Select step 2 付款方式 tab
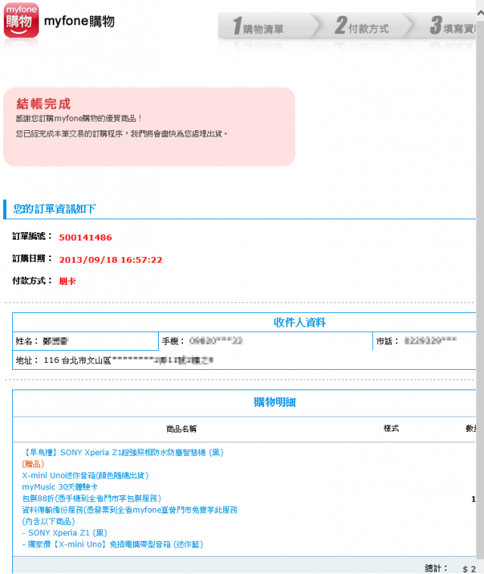Image resolution: width=484 pixels, height=574 pixels. click(361, 26)
